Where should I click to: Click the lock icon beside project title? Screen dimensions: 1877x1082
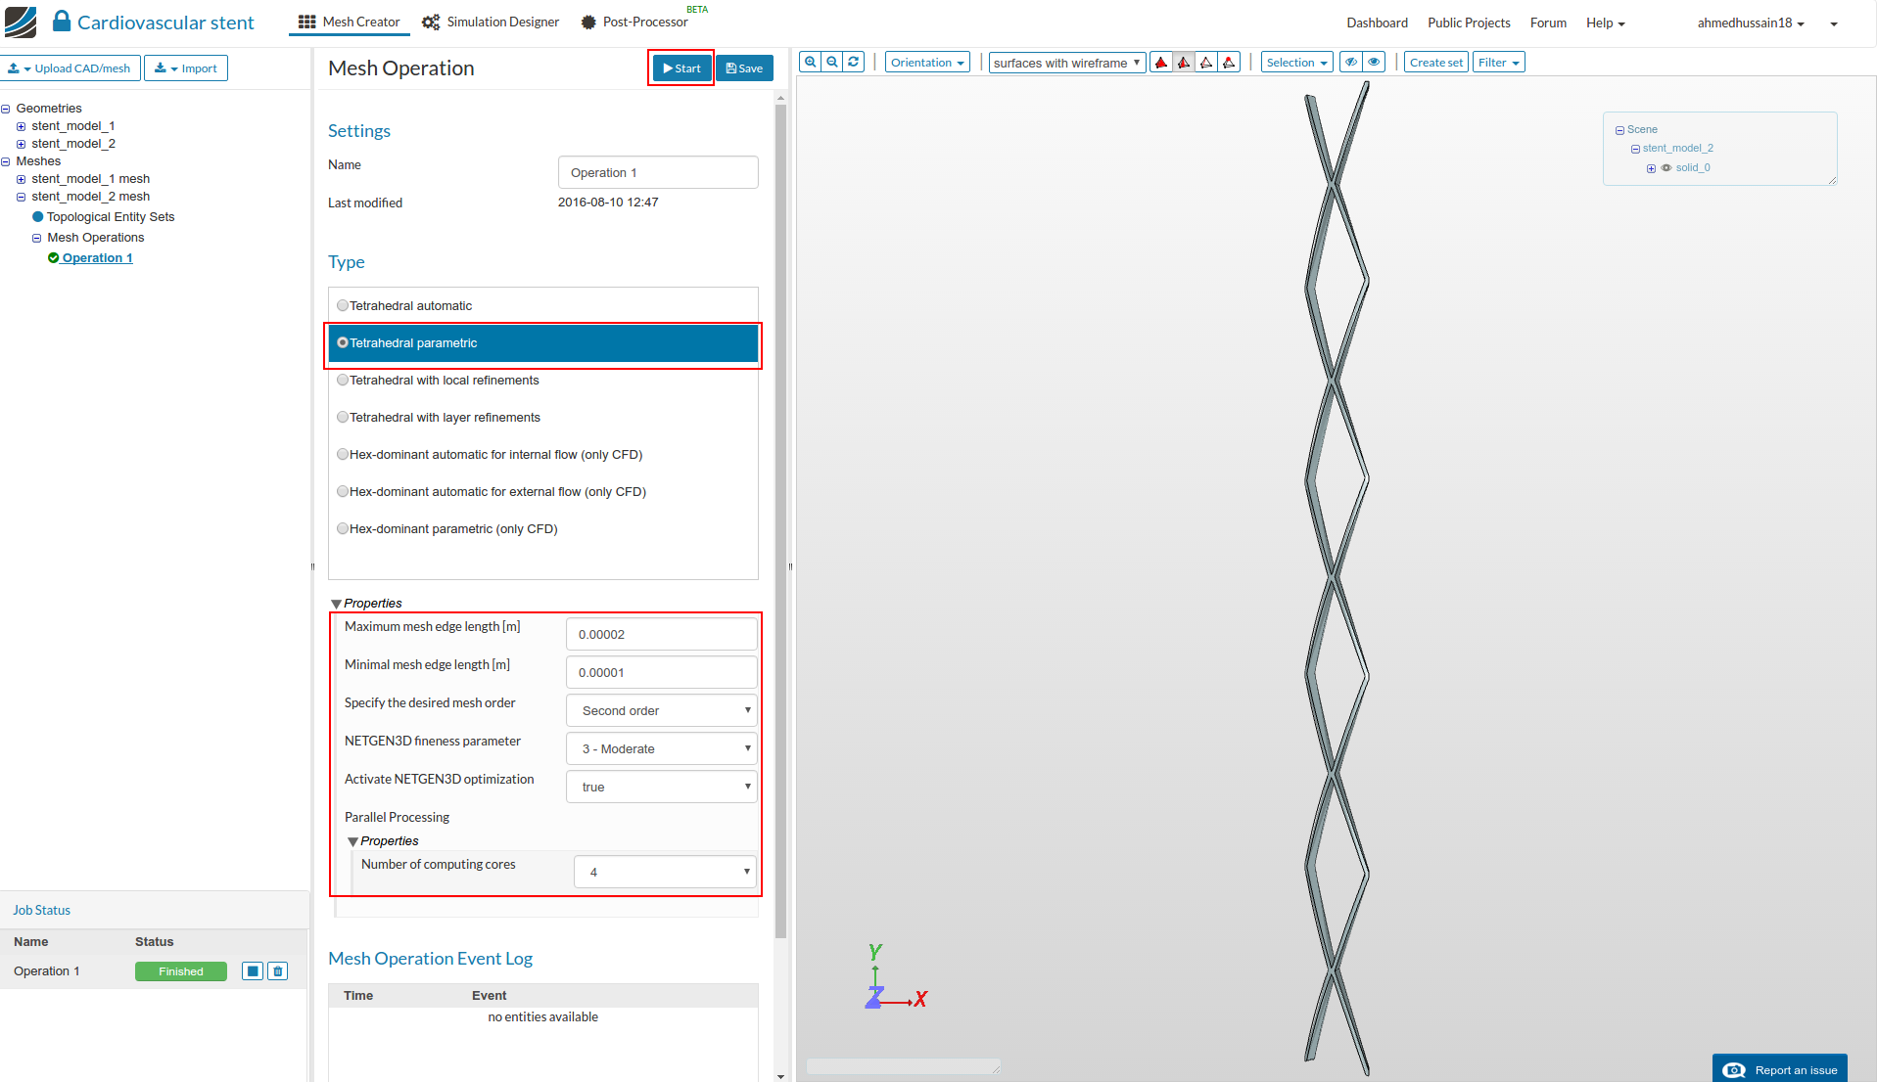point(62,21)
